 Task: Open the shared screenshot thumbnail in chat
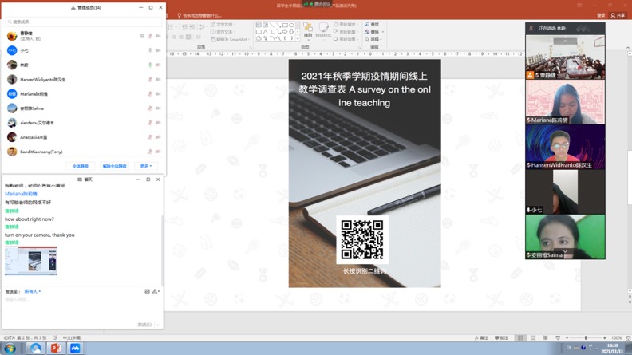[30, 261]
